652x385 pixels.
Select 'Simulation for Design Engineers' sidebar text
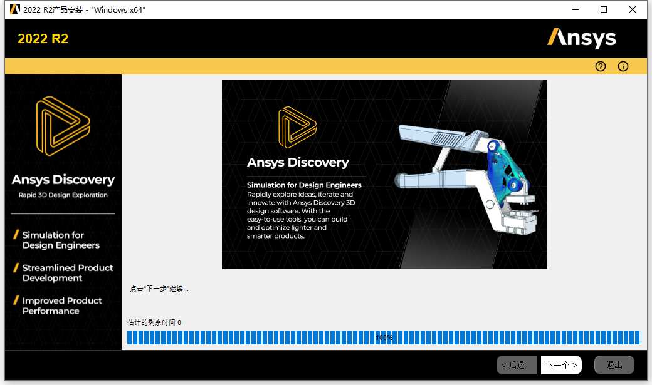pos(61,240)
